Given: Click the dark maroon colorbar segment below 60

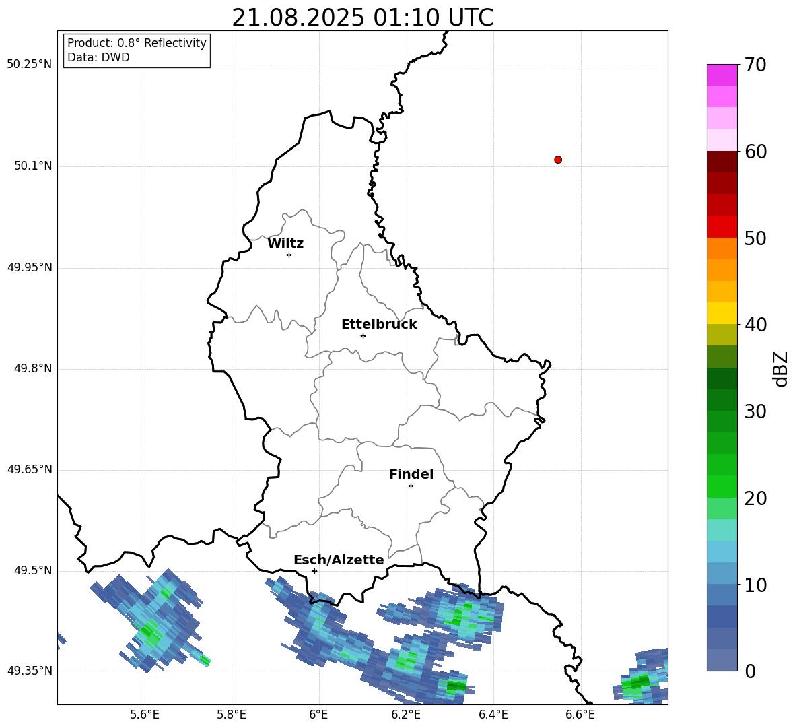Looking at the screenshot, I should click(722, 162).
